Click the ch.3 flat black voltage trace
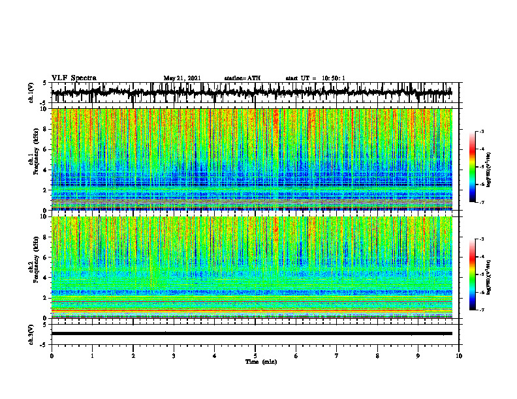The image size is (517, 399). [251, 334]
